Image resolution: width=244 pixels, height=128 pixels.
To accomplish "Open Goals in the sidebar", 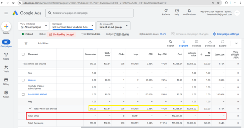I will pyautogui.click(x=6, y=56).
